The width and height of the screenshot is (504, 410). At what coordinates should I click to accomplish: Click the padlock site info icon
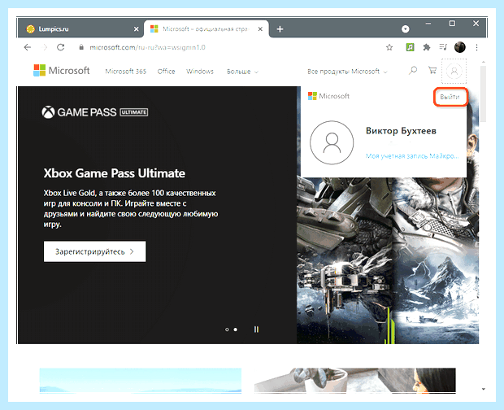coord(81,47)
